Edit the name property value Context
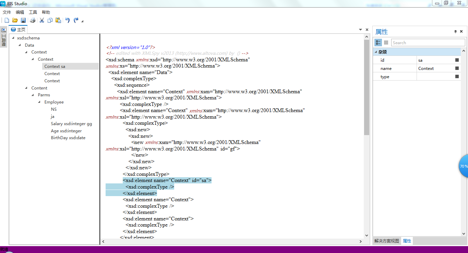Viewport: 468px width, 253px height. pyautogui.click(x=435, y=68)
